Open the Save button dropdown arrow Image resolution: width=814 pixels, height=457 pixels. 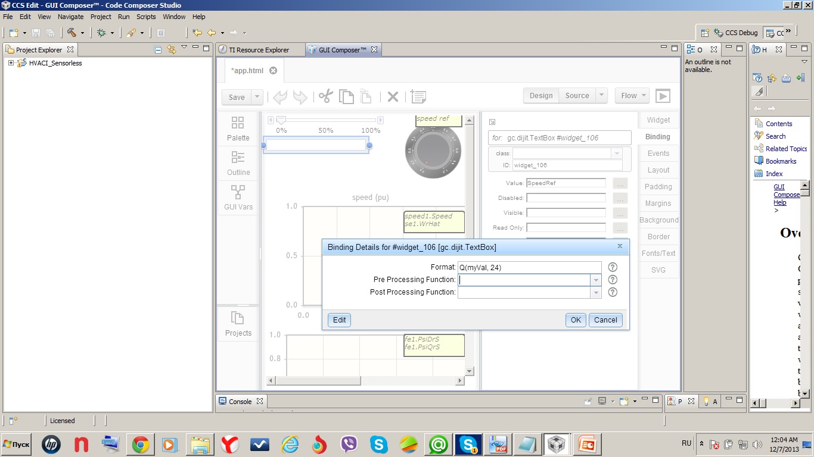point(257,97)
